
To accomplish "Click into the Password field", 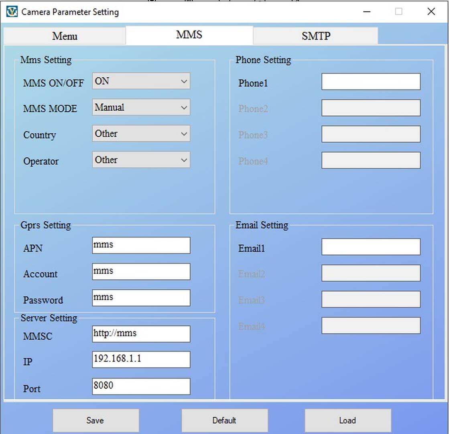I will tap(141, 298).
